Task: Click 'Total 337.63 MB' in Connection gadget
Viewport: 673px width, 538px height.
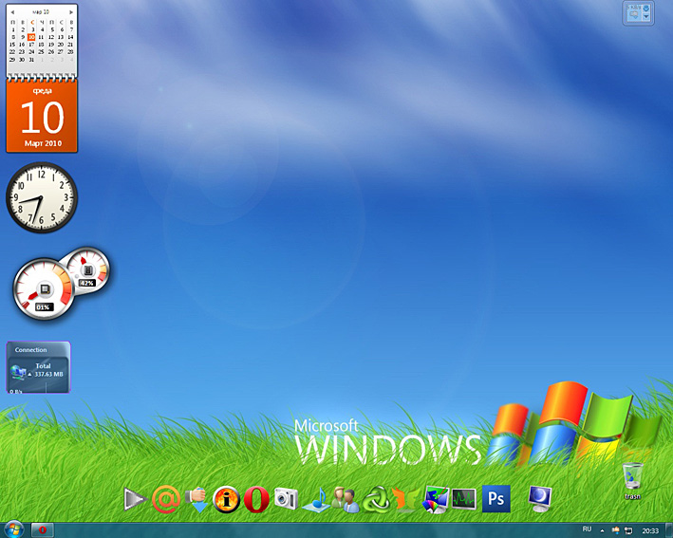Action: (x=48, y=370)
